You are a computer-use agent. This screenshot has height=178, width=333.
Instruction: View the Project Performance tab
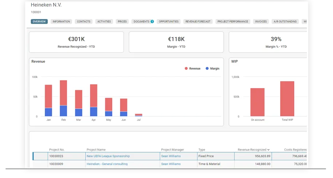pyautogui.click(x=233, y=21)
